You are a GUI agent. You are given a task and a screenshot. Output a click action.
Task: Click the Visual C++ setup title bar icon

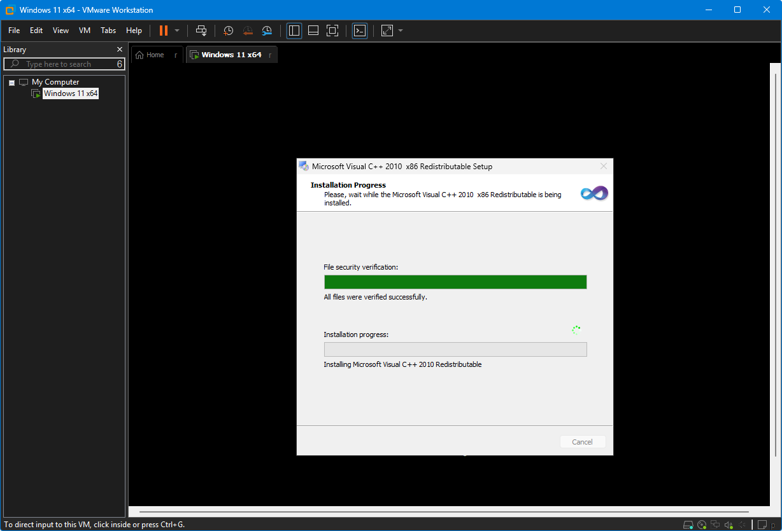tap(304, 167)
